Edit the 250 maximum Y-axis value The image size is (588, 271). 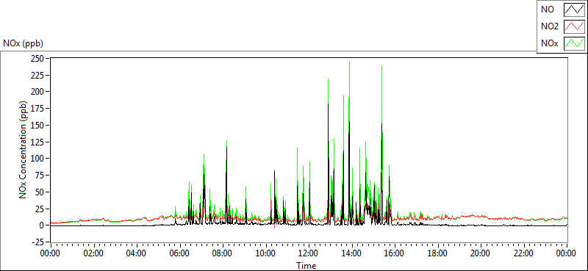[x=38, y=59]
